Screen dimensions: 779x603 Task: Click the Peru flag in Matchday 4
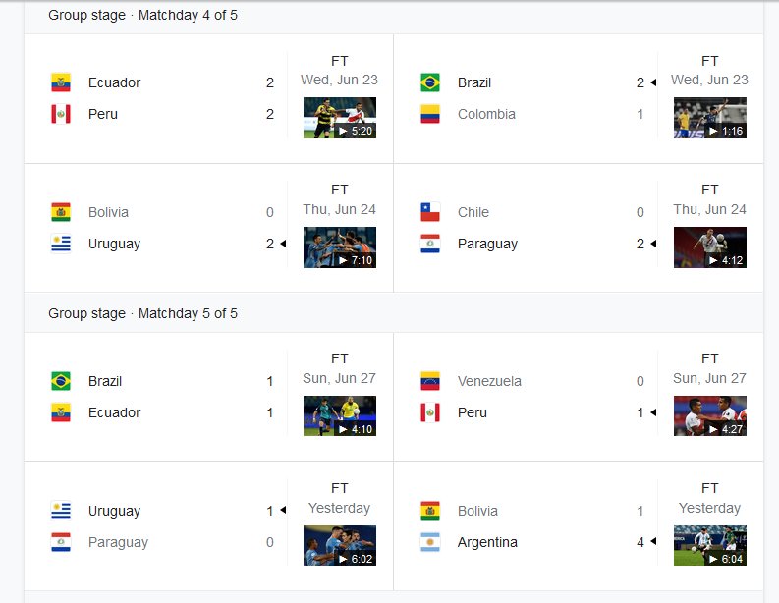[x=61, y=114]
